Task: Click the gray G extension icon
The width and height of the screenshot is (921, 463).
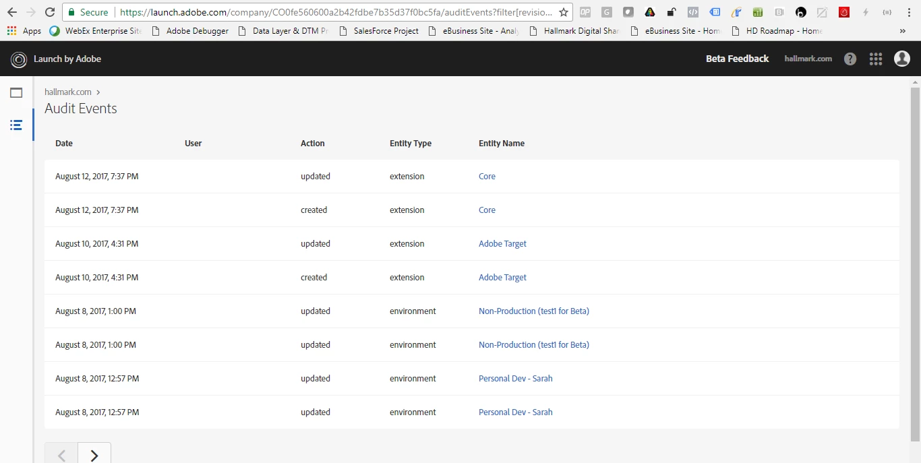Action: point(607,12)
